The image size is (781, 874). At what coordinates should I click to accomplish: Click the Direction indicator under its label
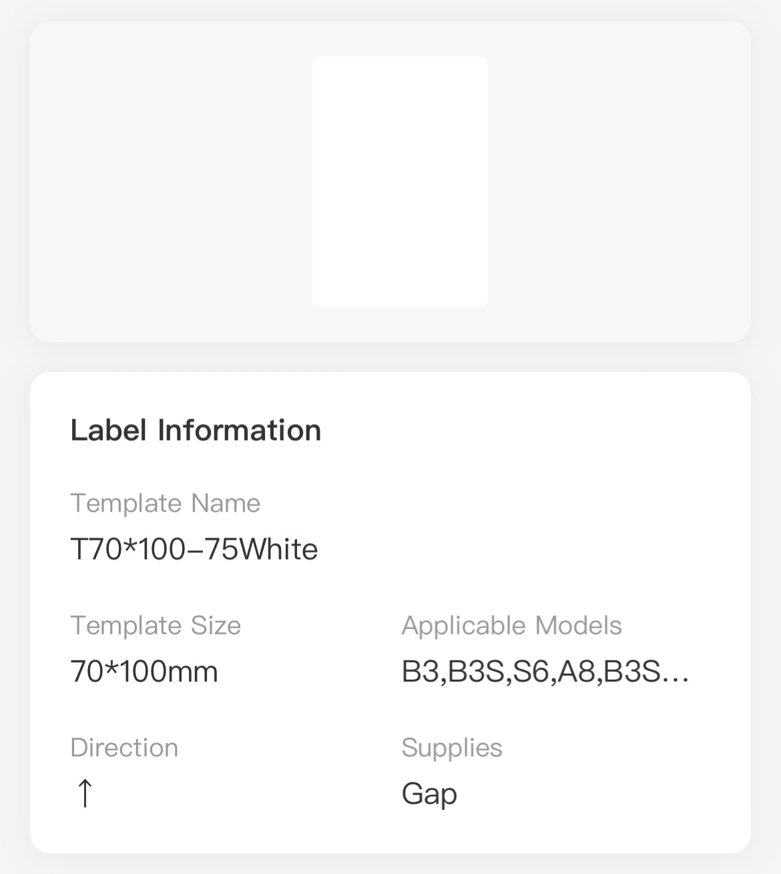coord(84,794)
